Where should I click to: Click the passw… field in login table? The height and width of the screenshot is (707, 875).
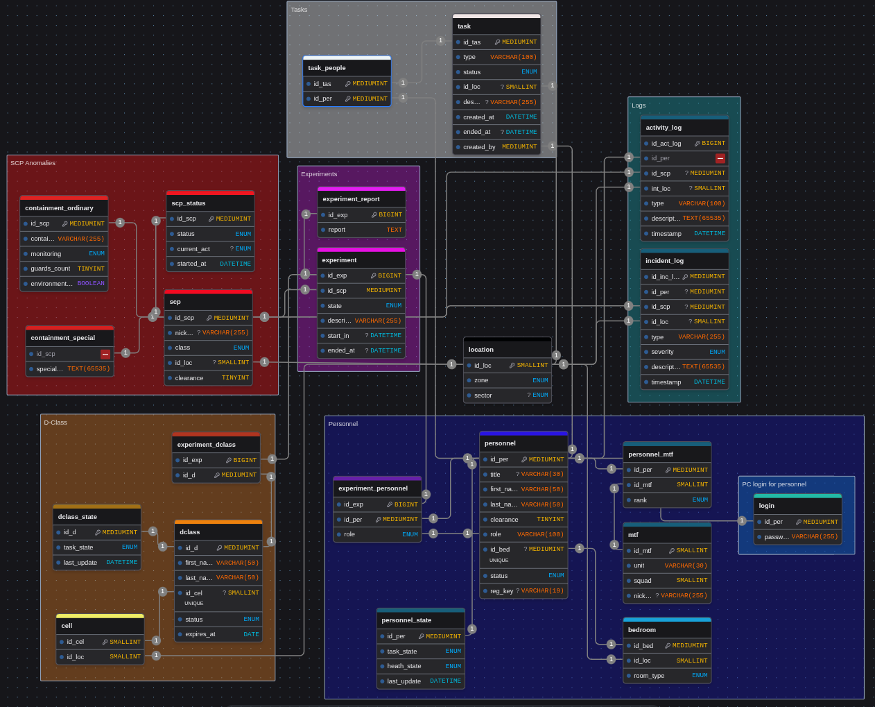797,537
